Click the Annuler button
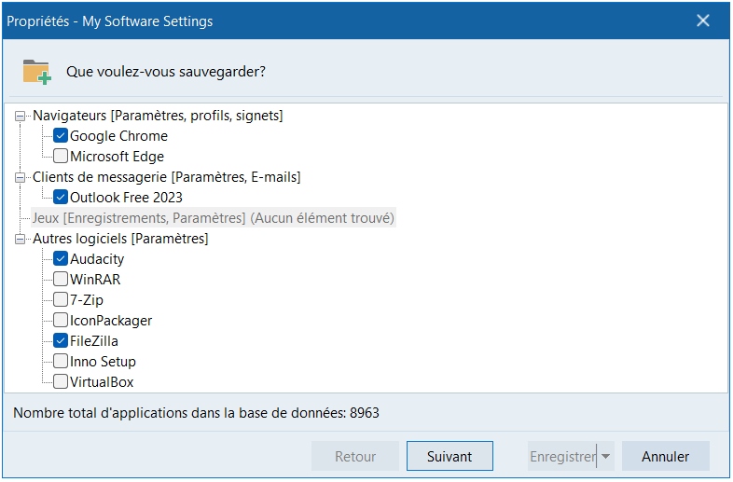Screen dimensions: 733x482 (665, 457)
